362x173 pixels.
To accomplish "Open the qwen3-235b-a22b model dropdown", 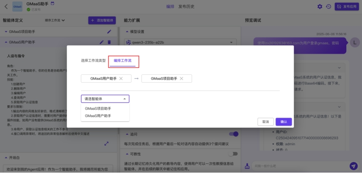I will point(180,43).
